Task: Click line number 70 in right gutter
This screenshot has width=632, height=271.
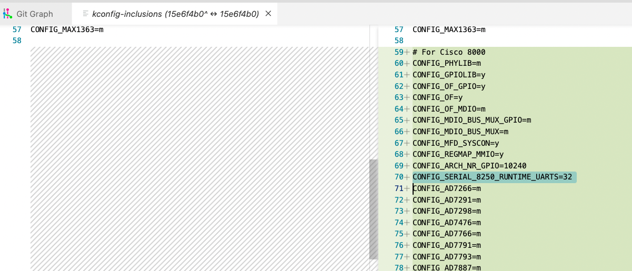Action: [x=399, y=177]
